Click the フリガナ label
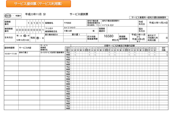This screenshot has width=172, height=134. 49,29
